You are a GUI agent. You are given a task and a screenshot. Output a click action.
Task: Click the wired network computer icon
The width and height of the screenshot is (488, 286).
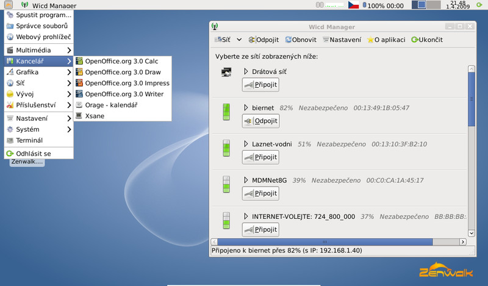pos(226,72)
